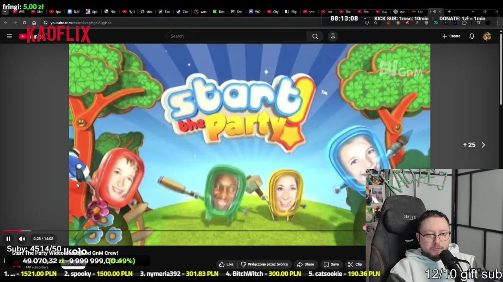The height and width of the screenshot is (282, 503).
Task: Click the search magnifier button
Action: [x=315, y=36]
